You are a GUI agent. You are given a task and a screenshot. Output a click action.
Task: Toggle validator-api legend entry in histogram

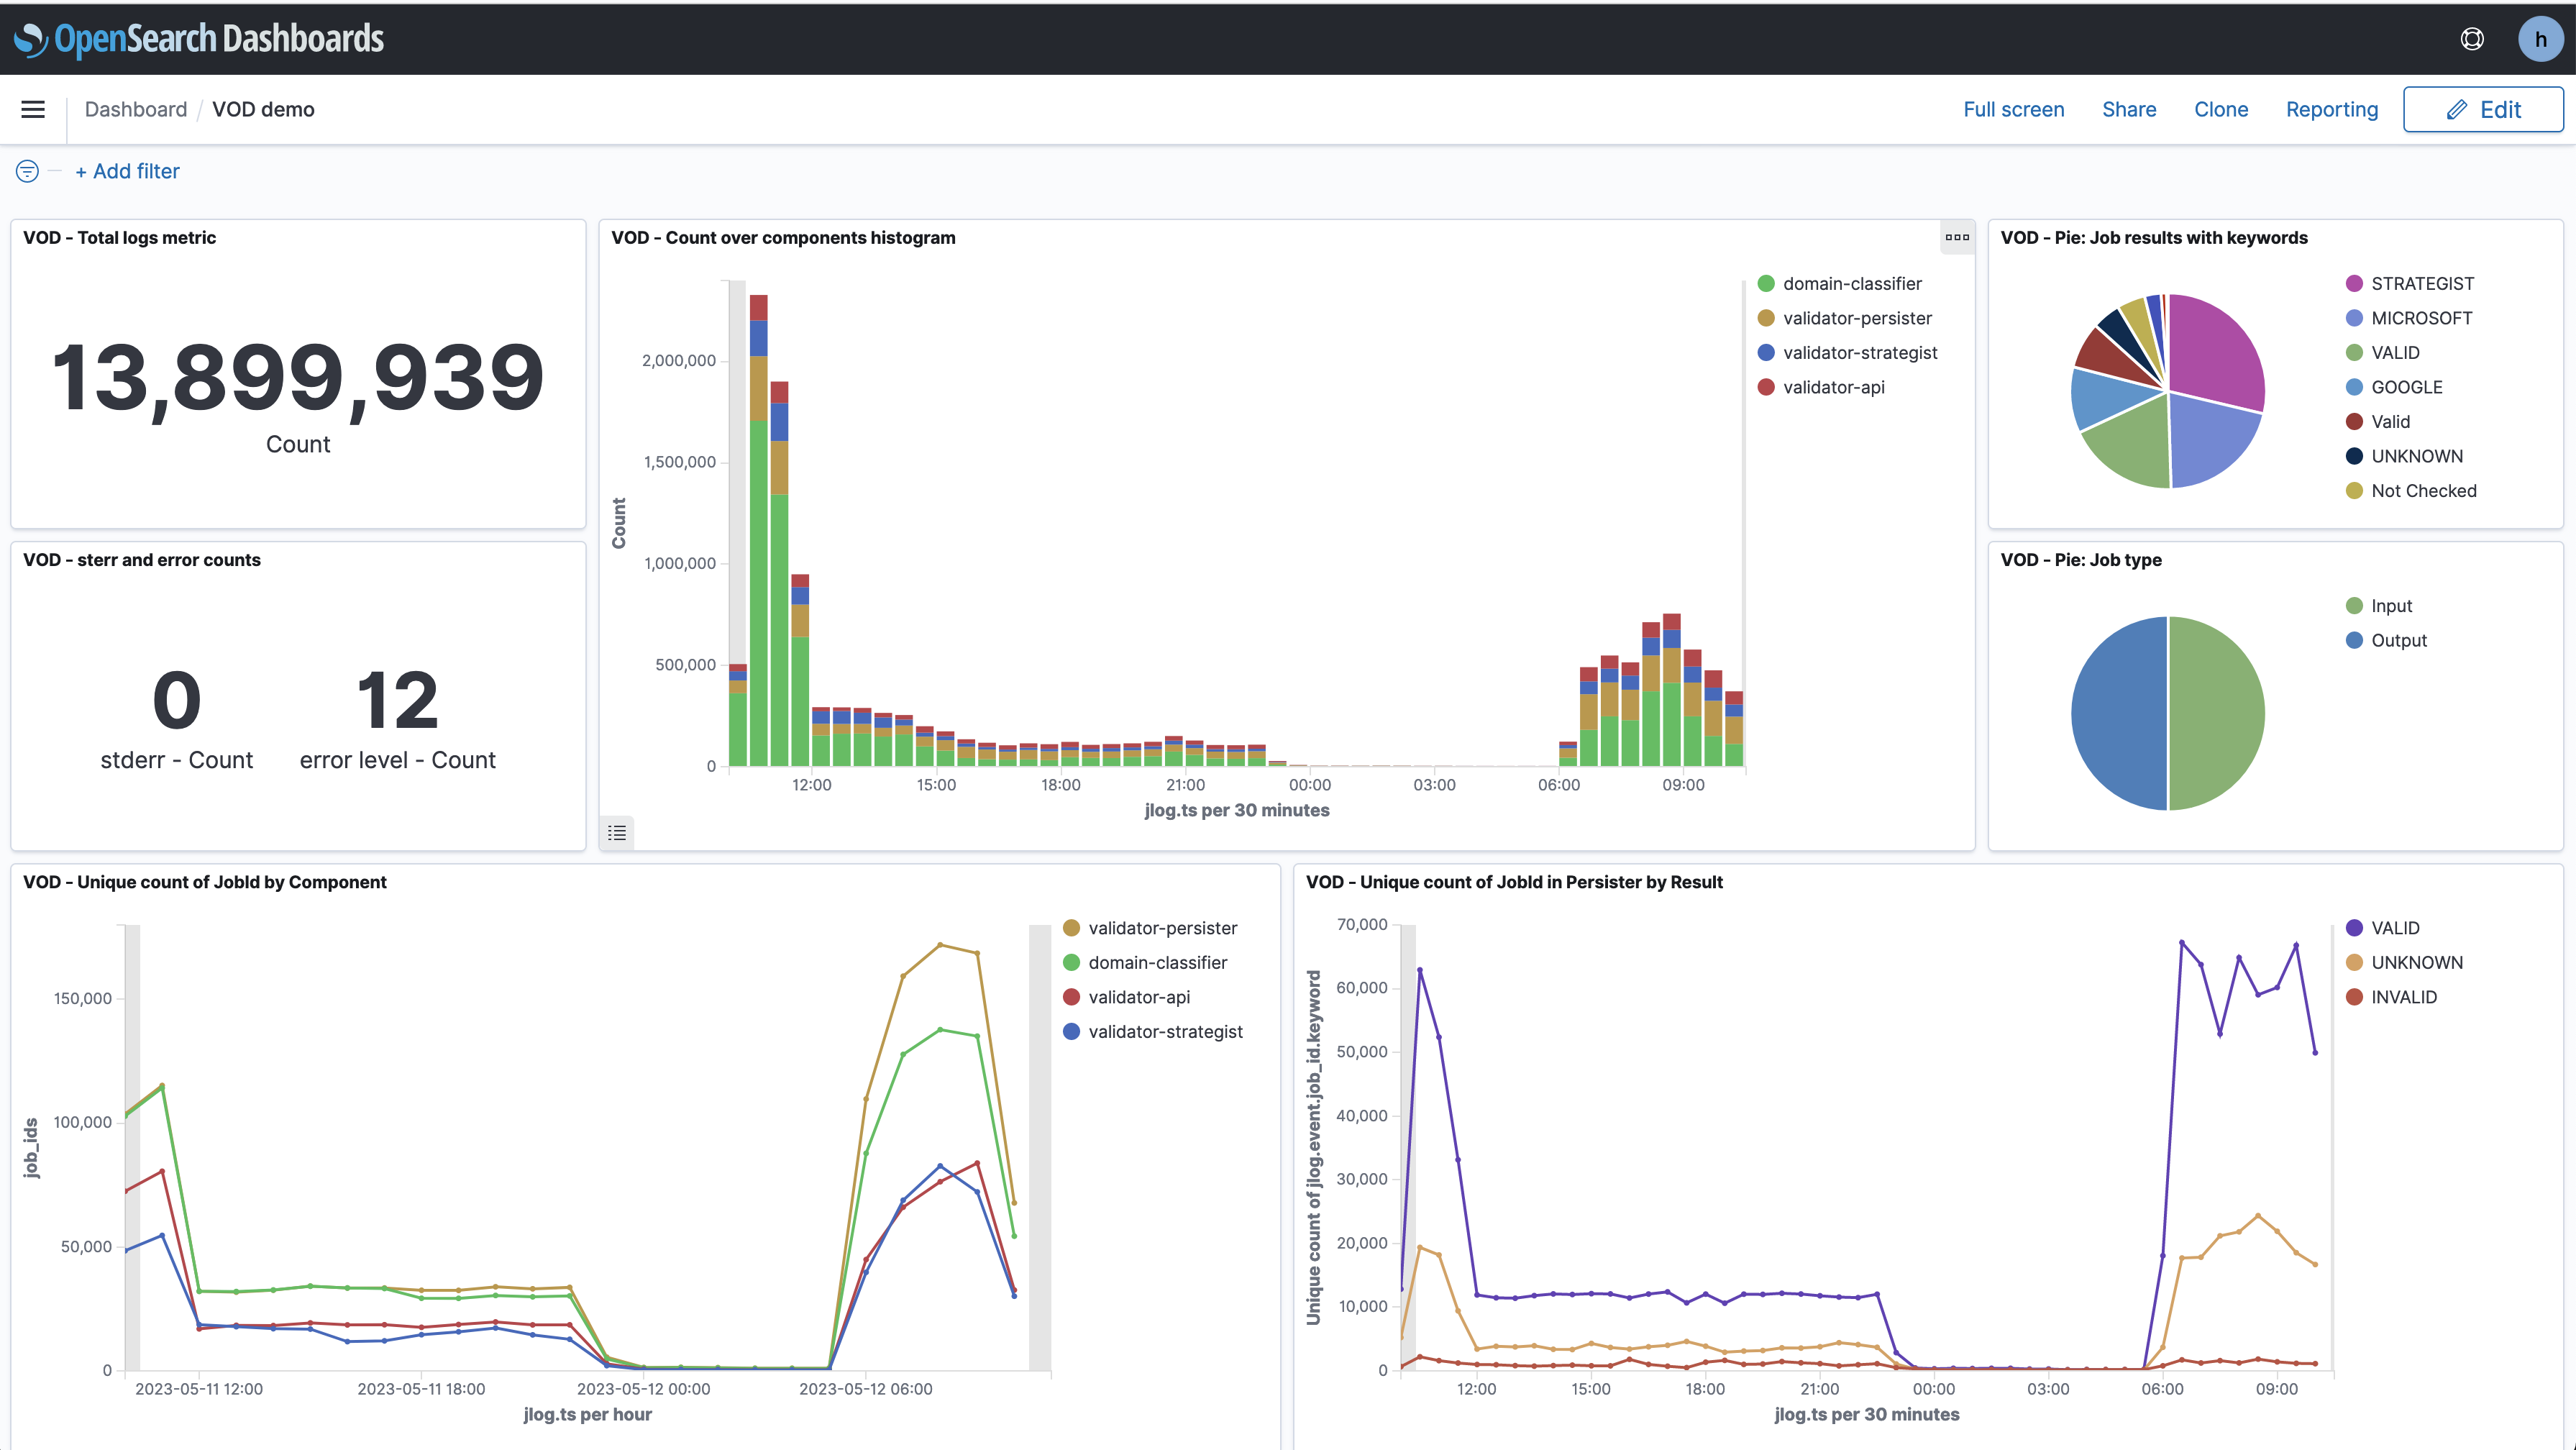[1821, 387]
